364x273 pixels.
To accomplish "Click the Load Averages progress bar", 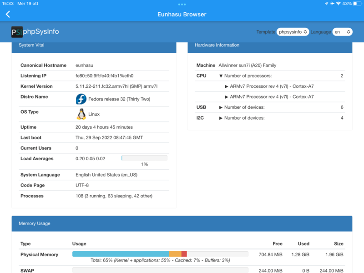I will [144, 158].
